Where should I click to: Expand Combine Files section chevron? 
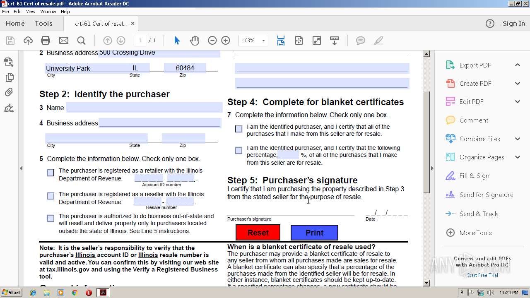coord(518,139)
